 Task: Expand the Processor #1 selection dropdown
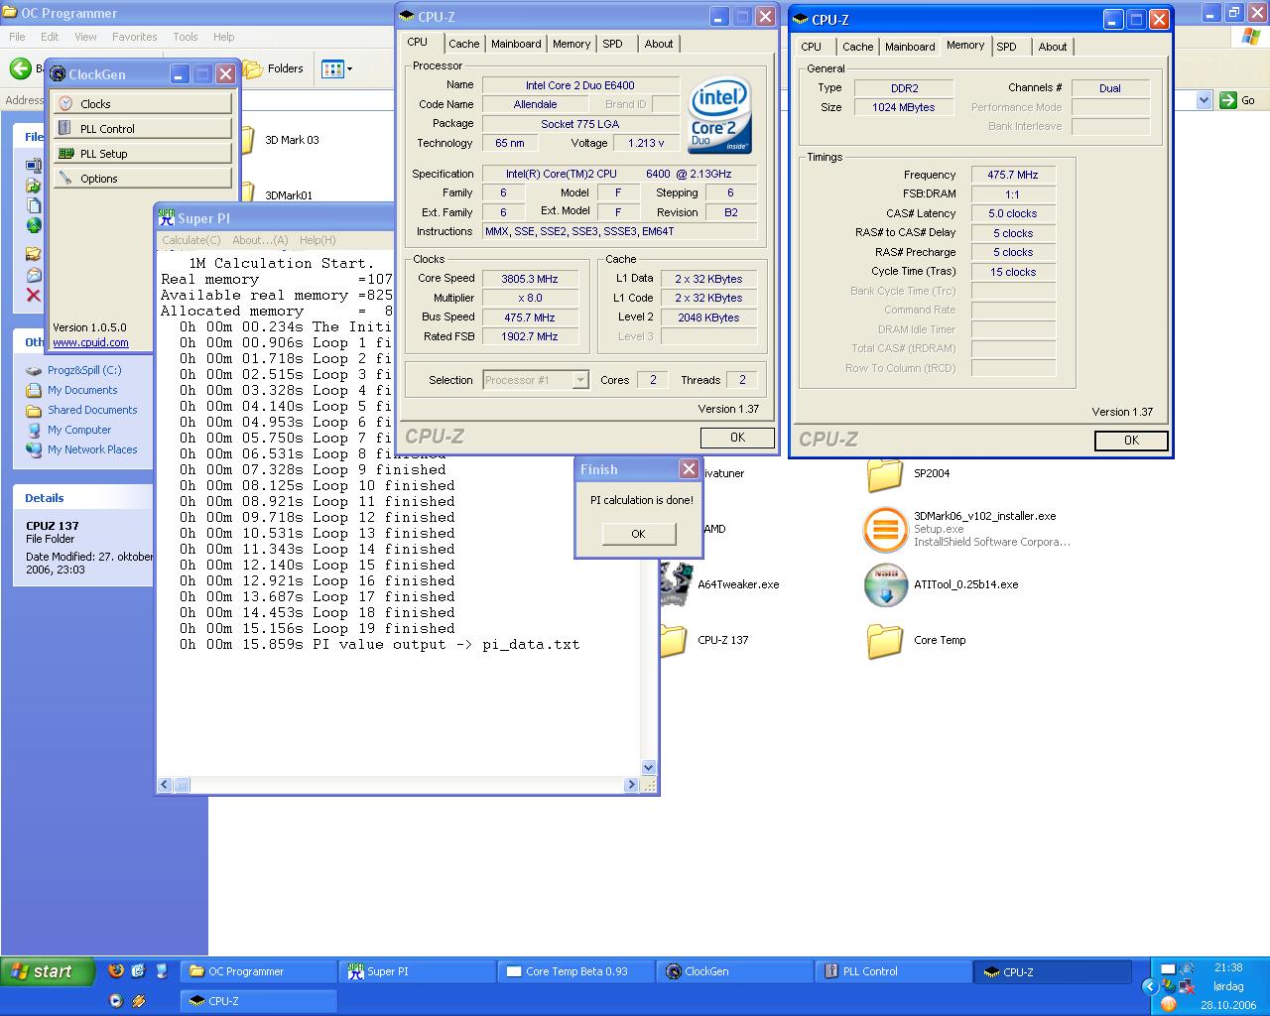(580, 380)
